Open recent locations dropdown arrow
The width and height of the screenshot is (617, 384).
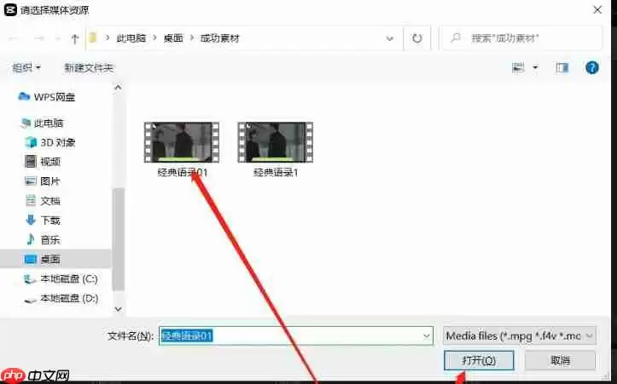click(x=57, y=38)
